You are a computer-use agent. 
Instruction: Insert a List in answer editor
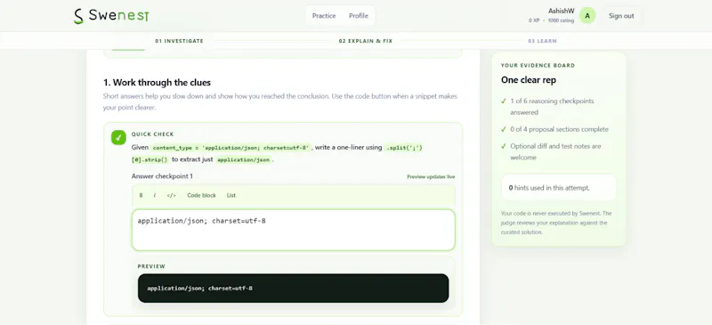coord(231,196)
